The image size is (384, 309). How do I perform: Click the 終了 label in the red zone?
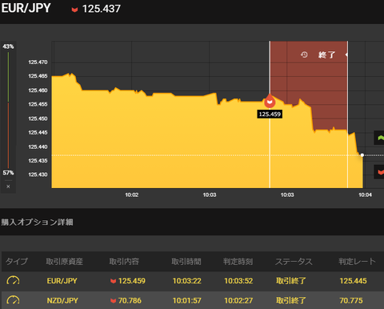326,55
